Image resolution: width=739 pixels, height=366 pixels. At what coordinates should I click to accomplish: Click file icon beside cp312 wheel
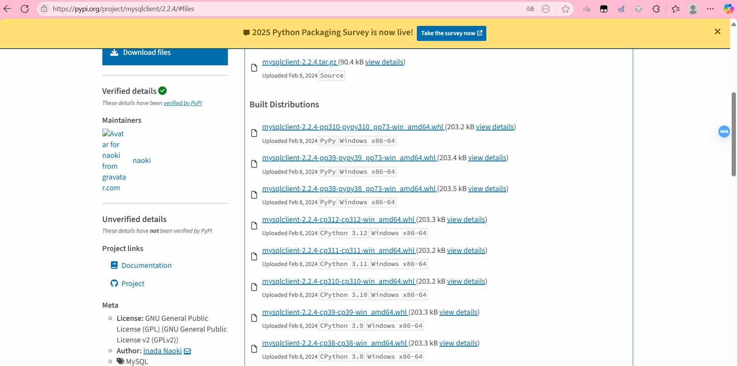pos(254,226)
